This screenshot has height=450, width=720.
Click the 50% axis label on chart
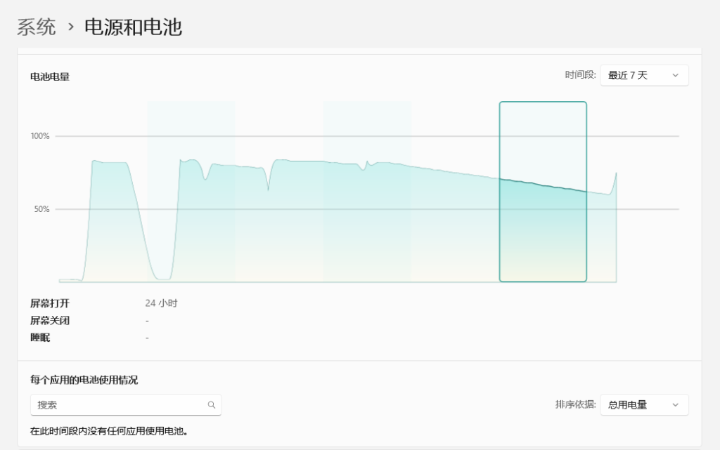[x=42, y=209]
